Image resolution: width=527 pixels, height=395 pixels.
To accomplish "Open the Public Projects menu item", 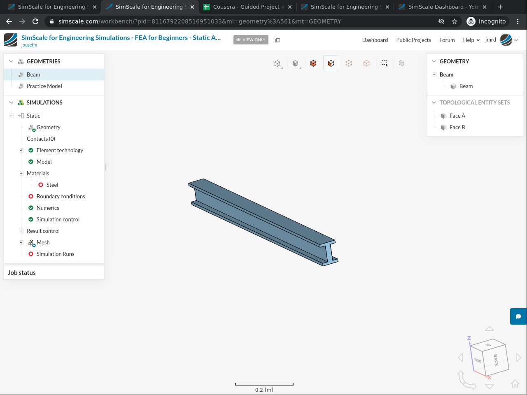I will [413, 40].
